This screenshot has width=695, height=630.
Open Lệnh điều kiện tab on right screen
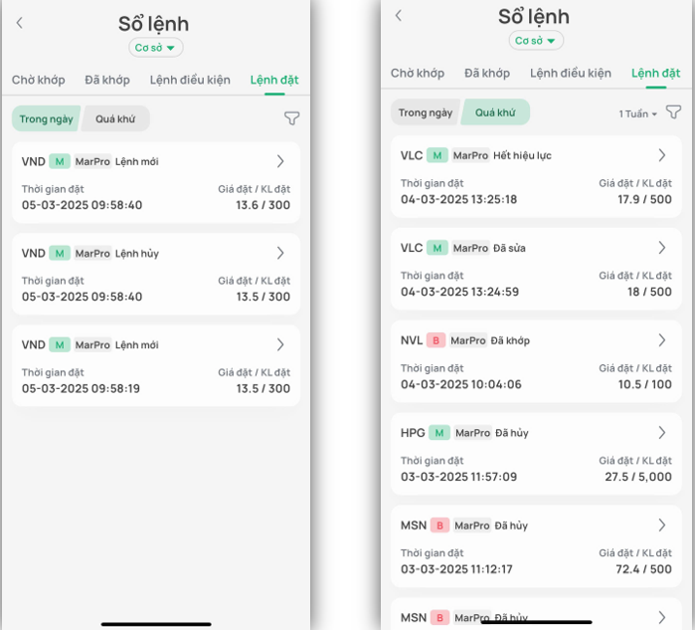pos(571,73)
